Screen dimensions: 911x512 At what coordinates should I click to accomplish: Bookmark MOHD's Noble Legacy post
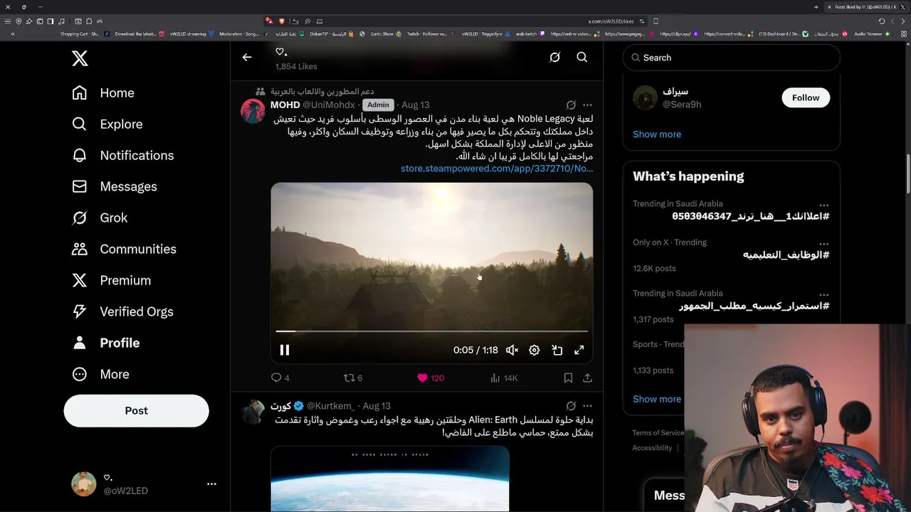[x=568, y=378]
